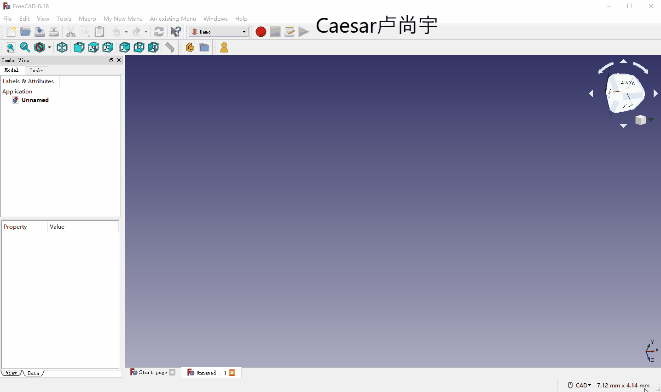The height and width of the screenshot is (392, 661).
Task: Click the Draw Style icon
Action: [x=40, y=47]
